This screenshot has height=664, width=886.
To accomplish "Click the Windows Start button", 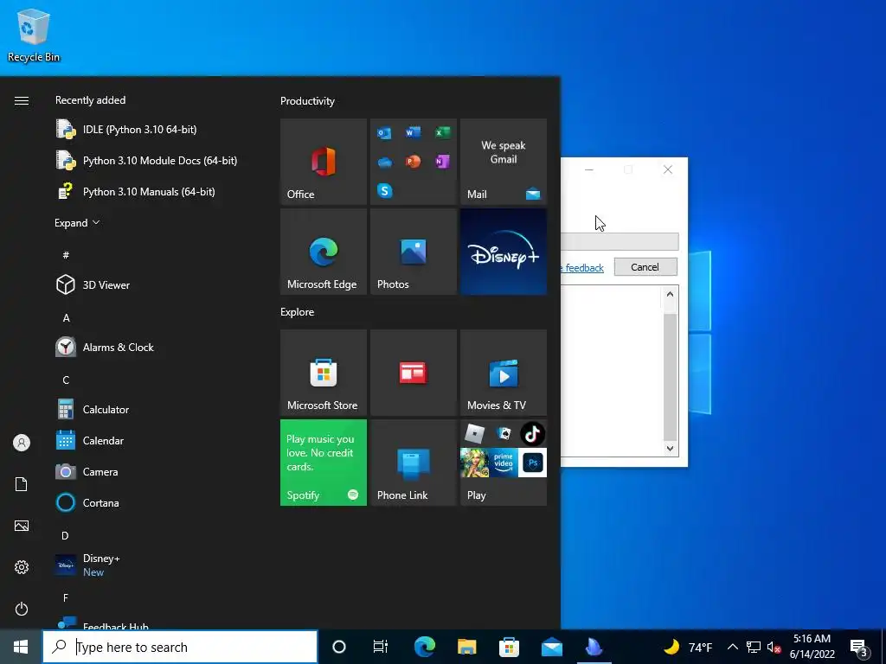I will 21,647.
